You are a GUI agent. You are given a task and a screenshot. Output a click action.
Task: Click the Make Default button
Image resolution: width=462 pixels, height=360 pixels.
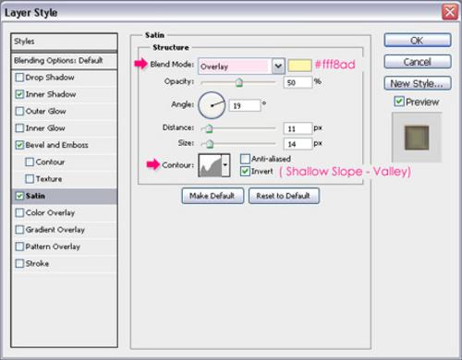[213, 196]
